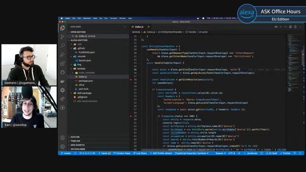Screen dimensions: 306x172
Task: Open the Terminal menu
Action: point(113,18)
